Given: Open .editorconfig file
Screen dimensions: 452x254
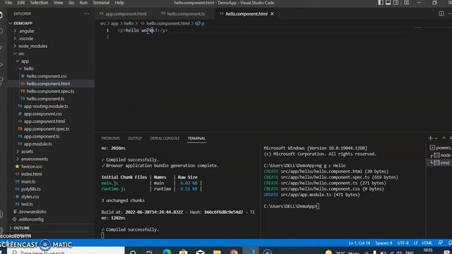Looking at the screenshot, I should (31, 219).
